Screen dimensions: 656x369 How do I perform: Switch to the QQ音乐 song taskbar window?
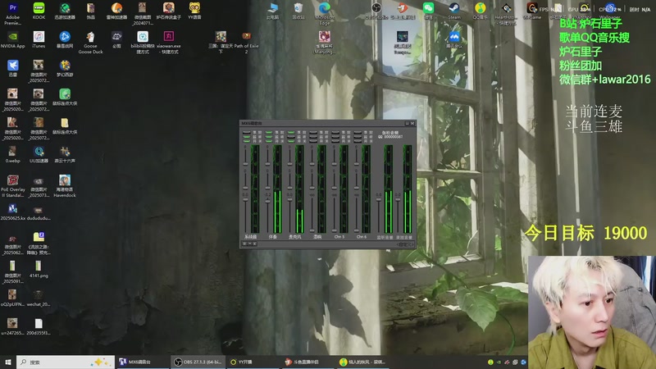(363, 362)
